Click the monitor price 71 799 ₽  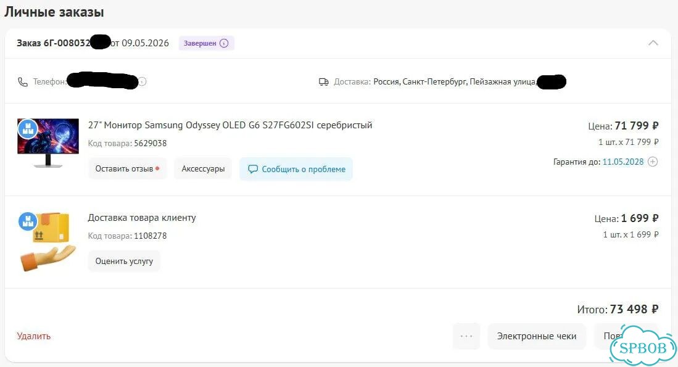(x=636, y=125)
